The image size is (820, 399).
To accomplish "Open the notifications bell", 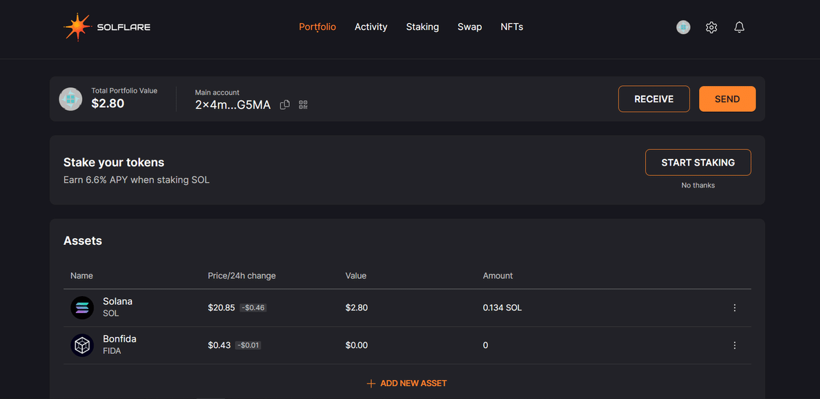I will [x=739, y=27].
